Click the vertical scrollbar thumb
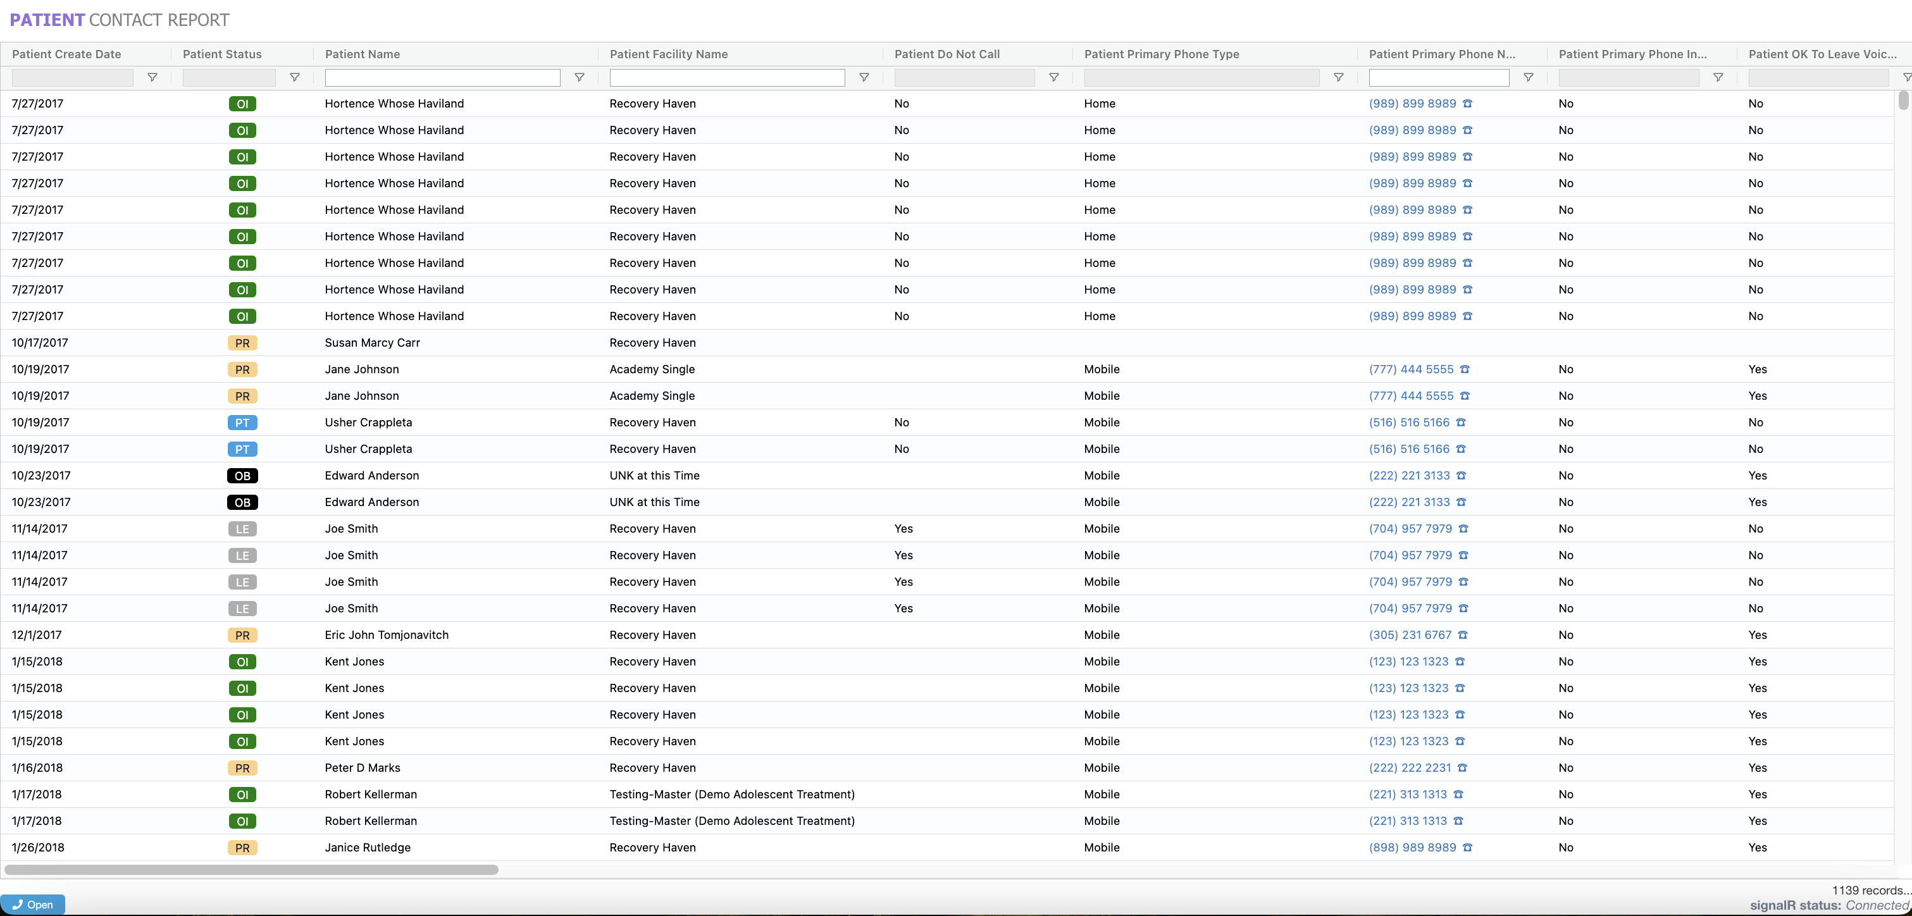 point(1903,100)
